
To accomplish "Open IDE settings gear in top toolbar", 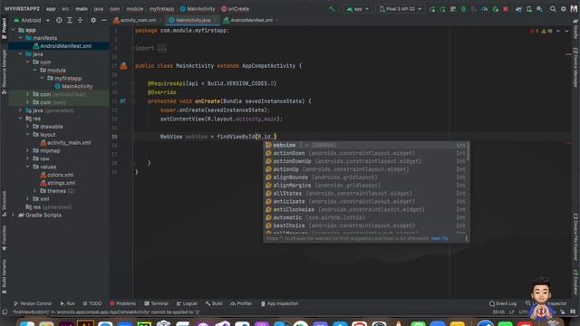I will coord(564,9).
